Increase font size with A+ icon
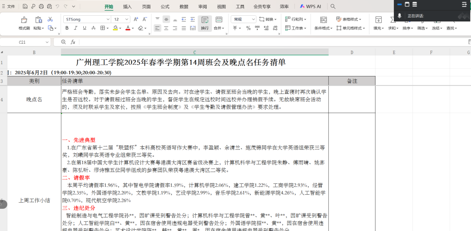The width and height of the screenshot is (471, 231). [136, 19]
